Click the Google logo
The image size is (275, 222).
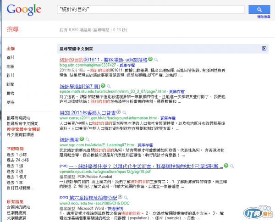coord(24,10)
